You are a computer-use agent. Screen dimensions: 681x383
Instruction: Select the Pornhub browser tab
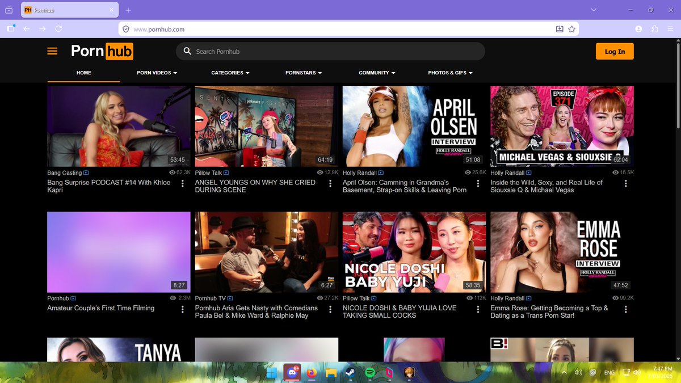69,10
